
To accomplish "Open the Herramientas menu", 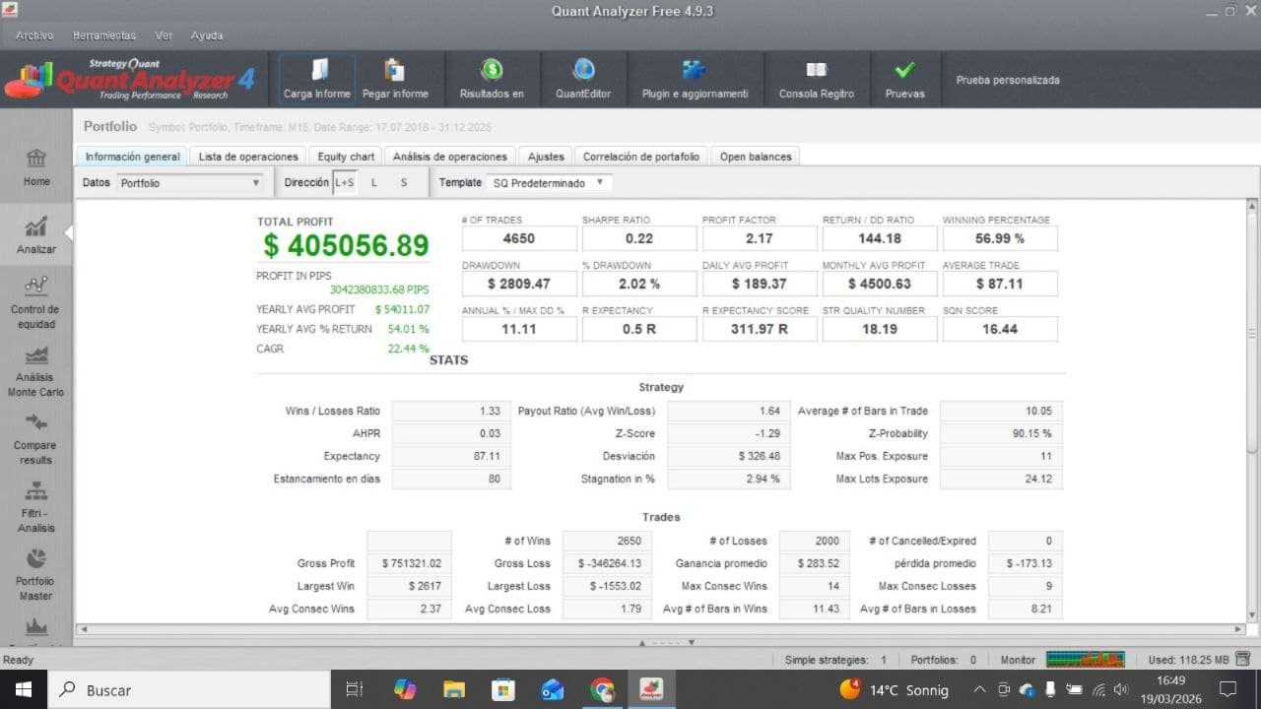I will [104, 35].
